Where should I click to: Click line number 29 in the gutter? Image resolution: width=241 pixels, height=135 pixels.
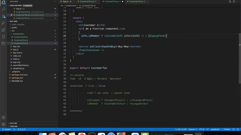point(64,46)
